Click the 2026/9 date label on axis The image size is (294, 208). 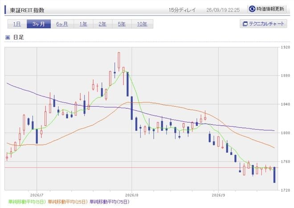218,195
